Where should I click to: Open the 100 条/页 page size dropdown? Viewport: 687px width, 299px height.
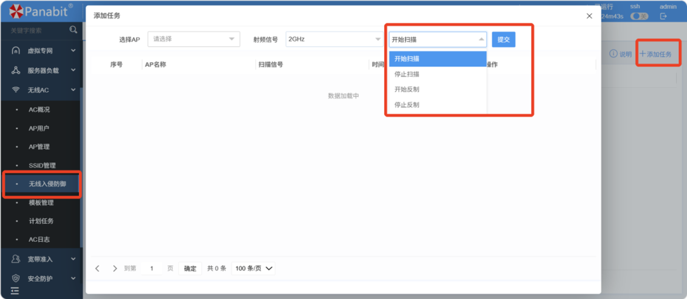[x=253, y=268]
